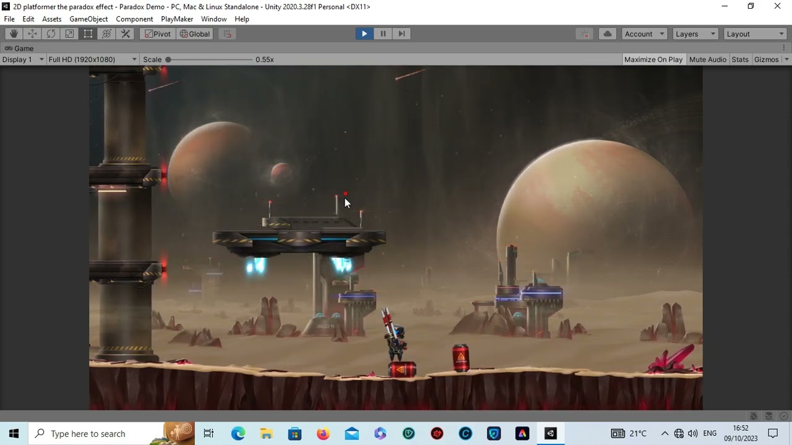Toggle Global/Local handle rotation

pyautogui.click(x=195, y=34)
